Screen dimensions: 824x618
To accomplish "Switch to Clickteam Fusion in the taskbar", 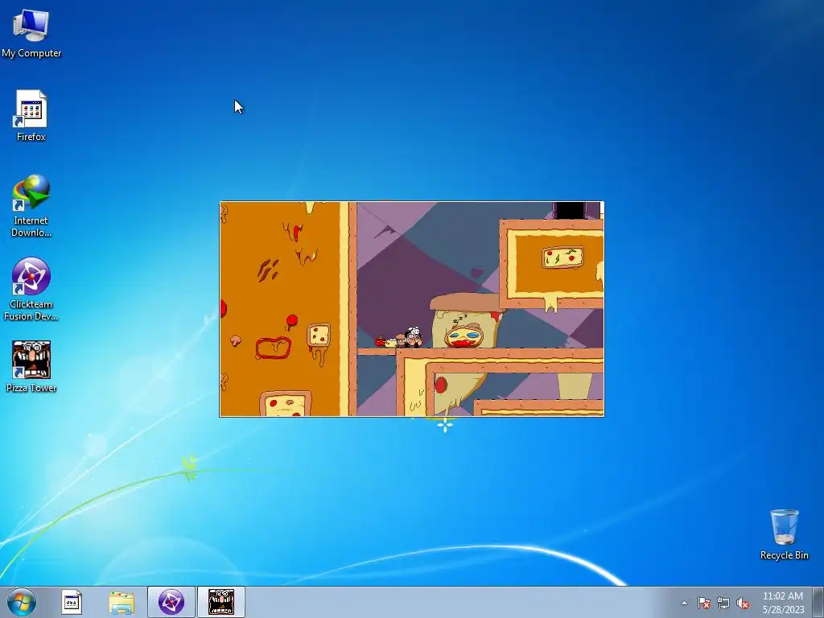I will pos(171,602).
